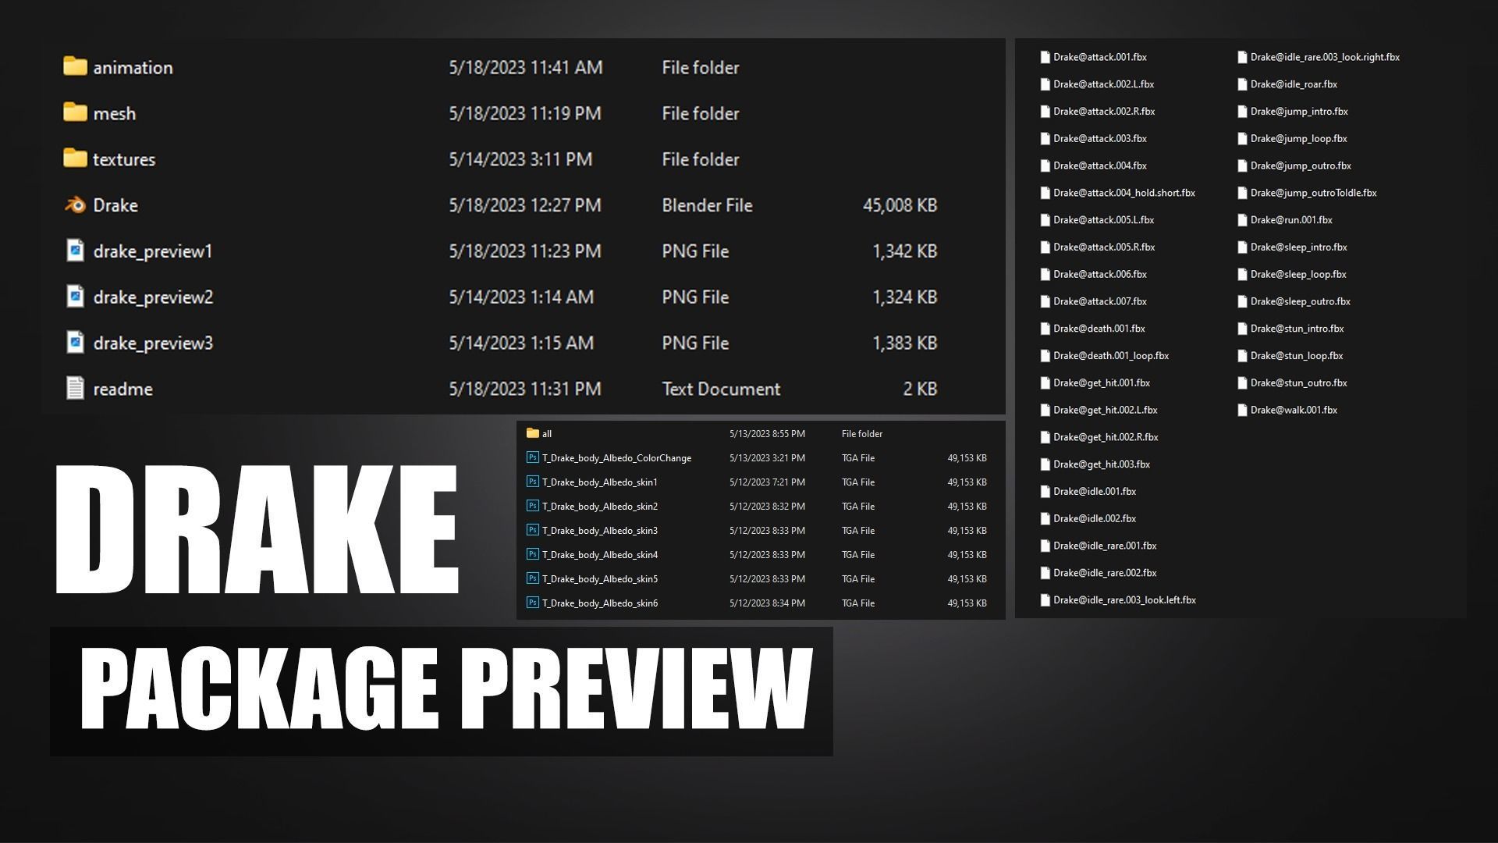This screenshot has height=843, width=1498.
Task: Click Drake@idle_rare.003_look.left.fbx file
Action: [x=1123, y=600]
